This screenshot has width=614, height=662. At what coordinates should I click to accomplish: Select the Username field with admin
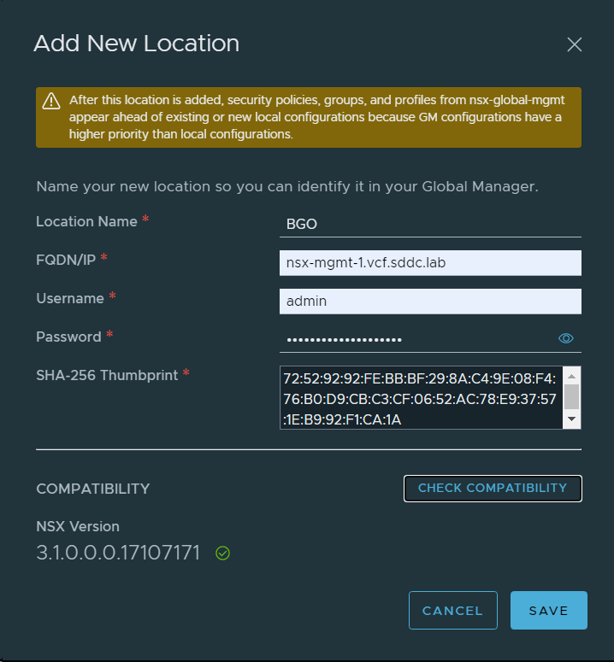click(x=429, y=301)
